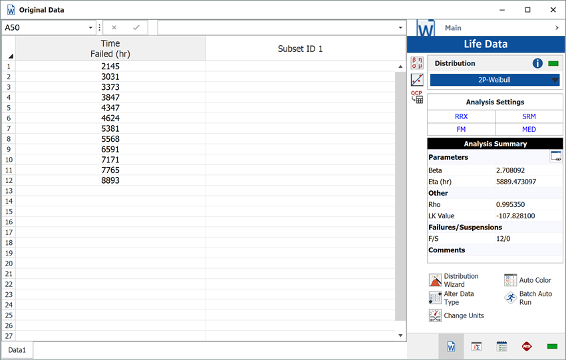Switch to the Data1 sheet tab
This screenshot has width=566, height=360.
17,350
